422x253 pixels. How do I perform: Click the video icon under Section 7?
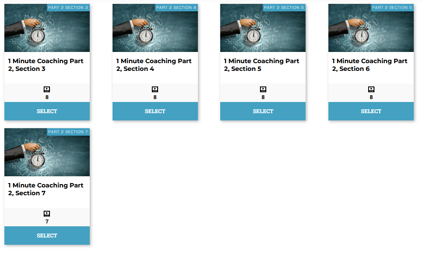(x=47, y=213)
